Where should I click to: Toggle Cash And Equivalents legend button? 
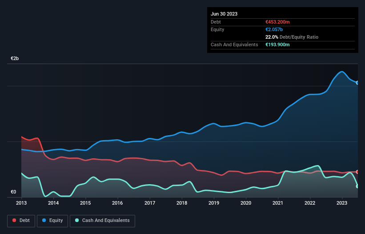click(x=102, y=221)
